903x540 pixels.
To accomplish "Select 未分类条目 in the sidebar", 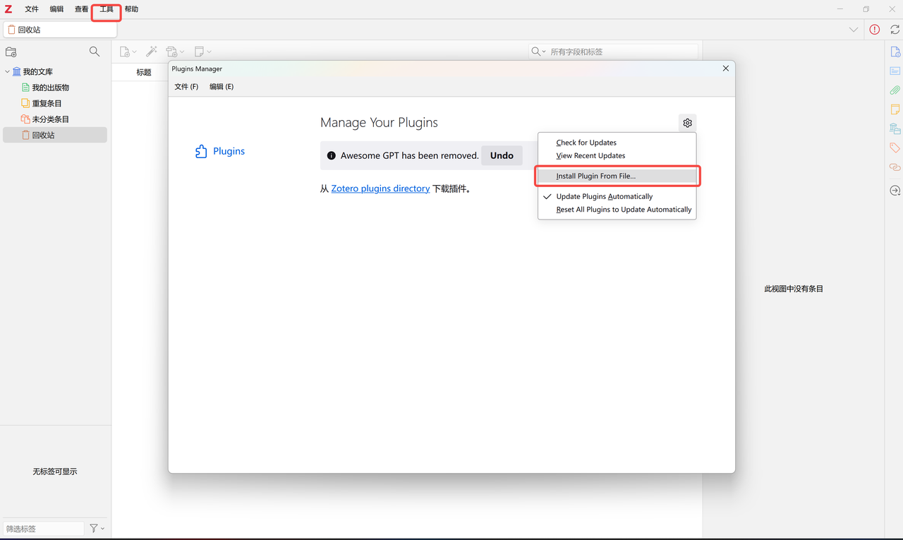I will tap(50, 119).
